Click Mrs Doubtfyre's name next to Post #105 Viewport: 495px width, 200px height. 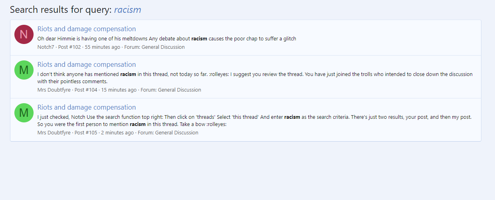pos(54,133)
